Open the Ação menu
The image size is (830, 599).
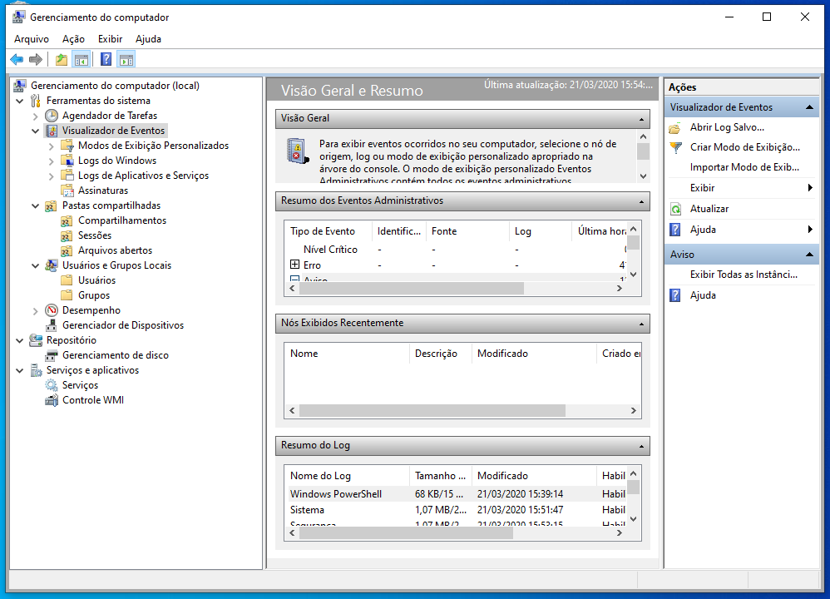click(73, 39)
